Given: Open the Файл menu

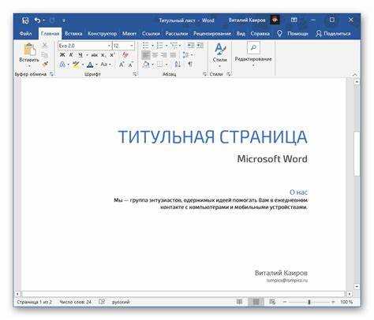Looking at the screenshot, I should 25,34.
